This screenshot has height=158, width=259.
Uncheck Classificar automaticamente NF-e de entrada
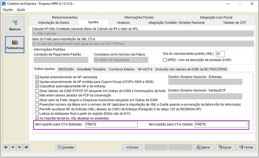pos(37,86)
